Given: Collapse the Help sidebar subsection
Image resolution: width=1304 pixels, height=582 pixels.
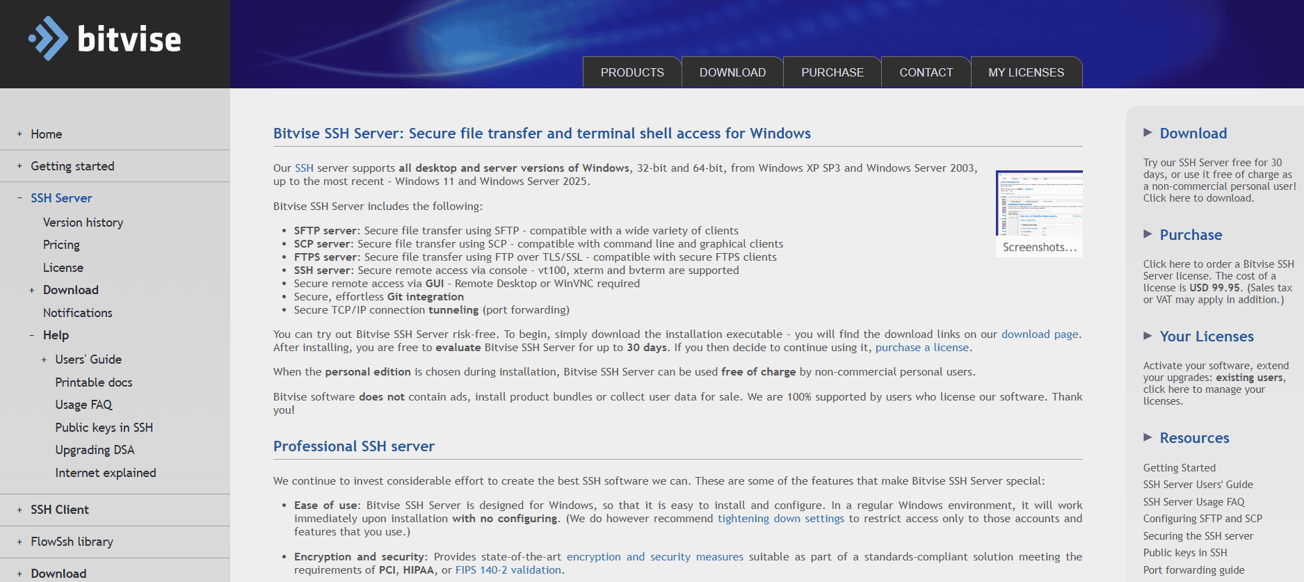Looking at the screenshot, I should pyautogui.click(x=32, y=335).
